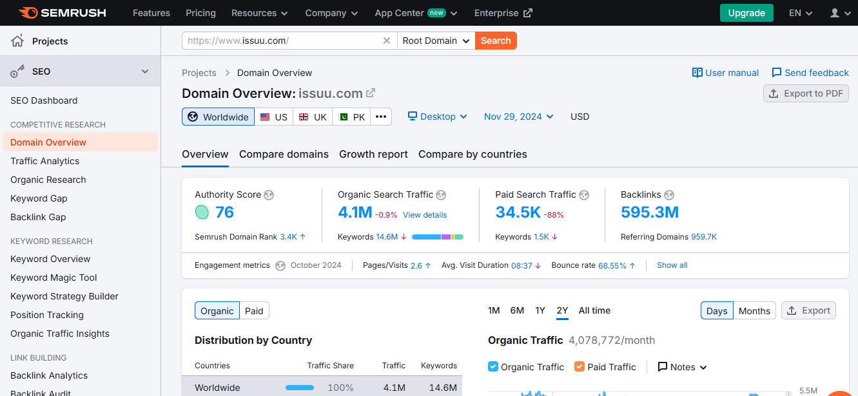Open more countries ellipsis button
Image resolution: width=858 pixels, height=396 pixels.
381,117
